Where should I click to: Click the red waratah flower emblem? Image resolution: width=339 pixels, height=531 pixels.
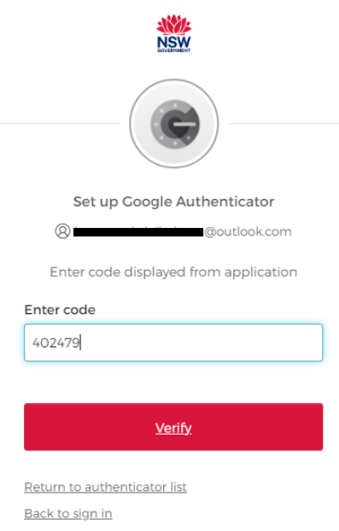173,25
